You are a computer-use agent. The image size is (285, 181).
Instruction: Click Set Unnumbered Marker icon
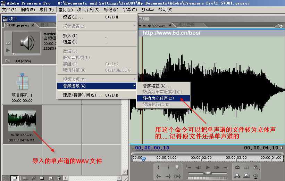[x=177, y=167]
